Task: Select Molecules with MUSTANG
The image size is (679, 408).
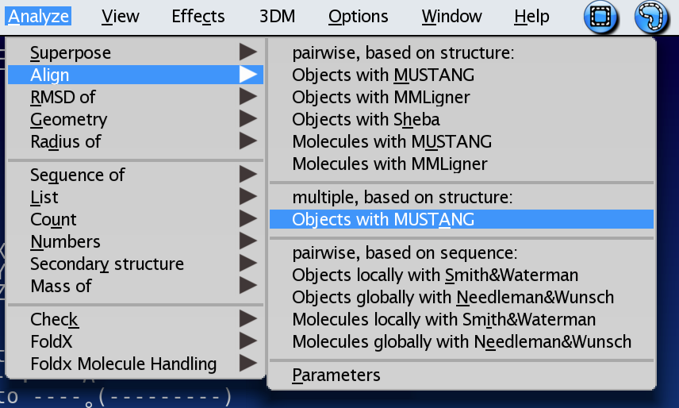Action: pos(392,142)
